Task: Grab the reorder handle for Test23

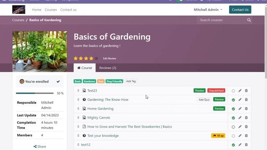Action: [78, 90]
